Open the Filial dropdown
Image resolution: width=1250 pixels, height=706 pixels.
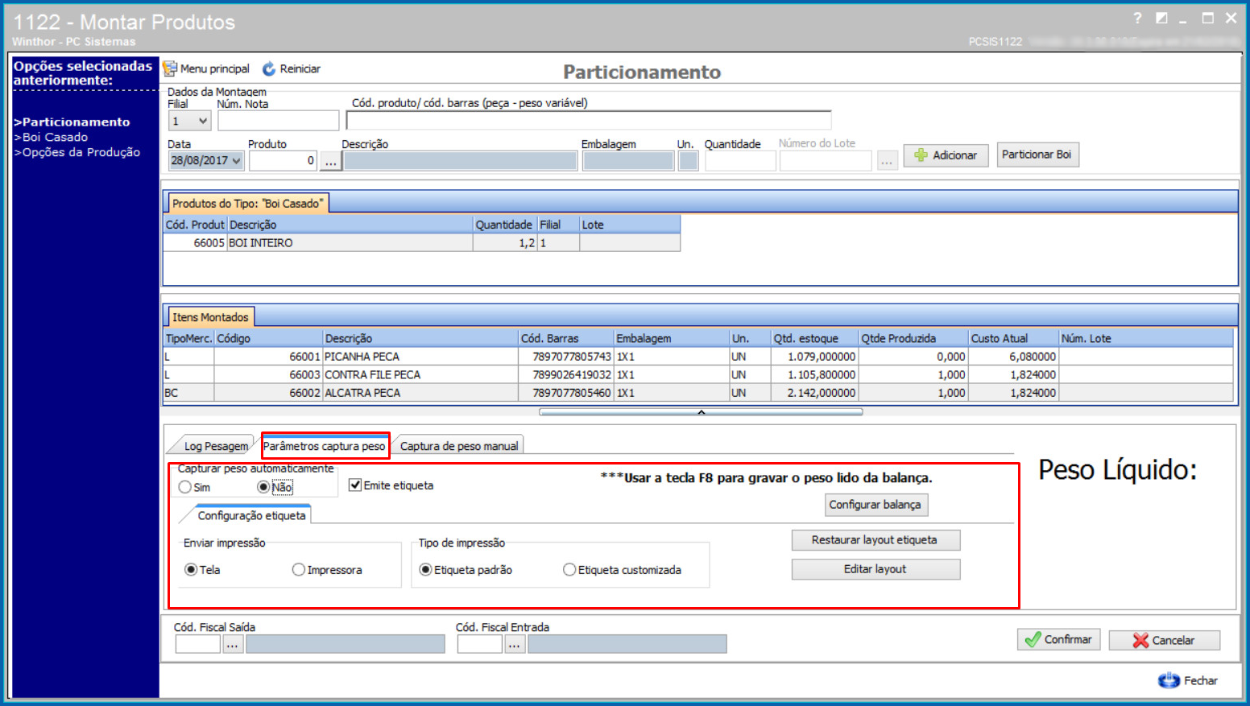[x=203, y=122]
